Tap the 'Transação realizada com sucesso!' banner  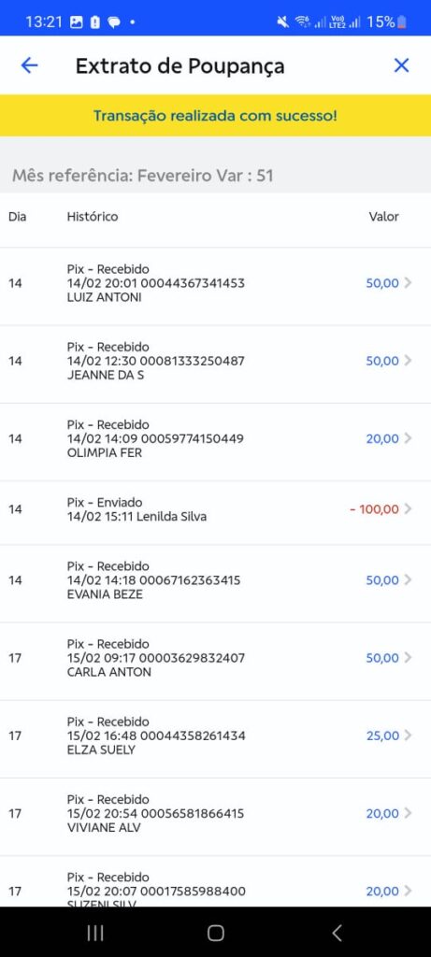(215, 115)
